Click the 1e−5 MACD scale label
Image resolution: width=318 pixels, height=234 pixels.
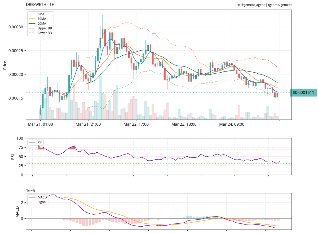pyautogui.click(x=30, y=190)
